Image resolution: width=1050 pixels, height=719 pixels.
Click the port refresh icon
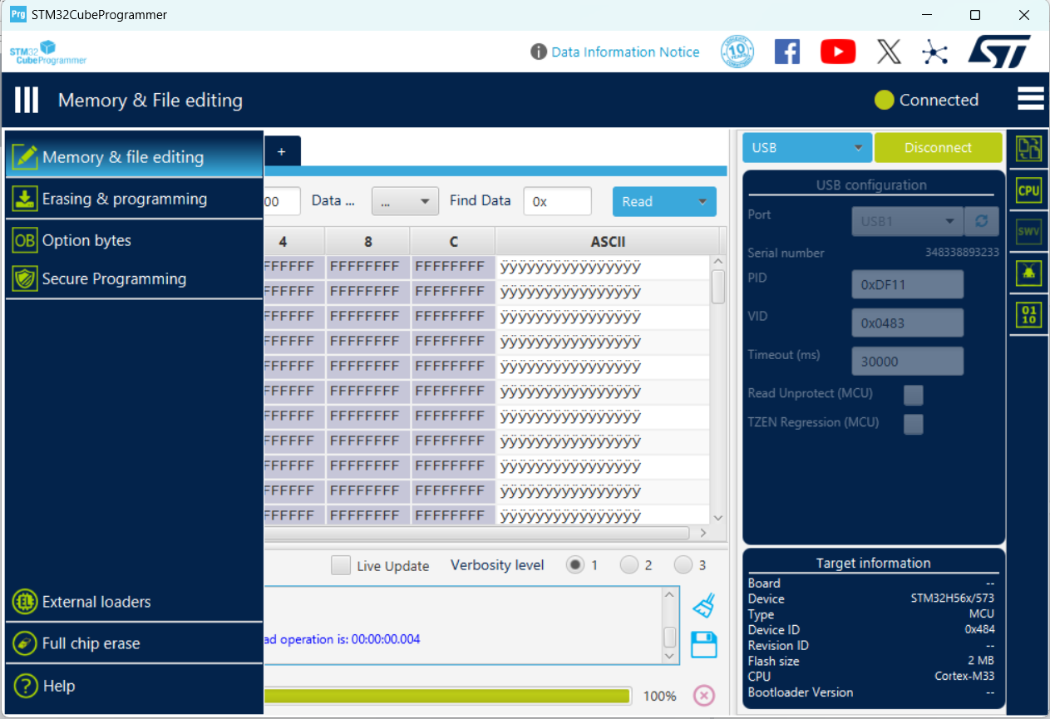[x=982, y=222]
